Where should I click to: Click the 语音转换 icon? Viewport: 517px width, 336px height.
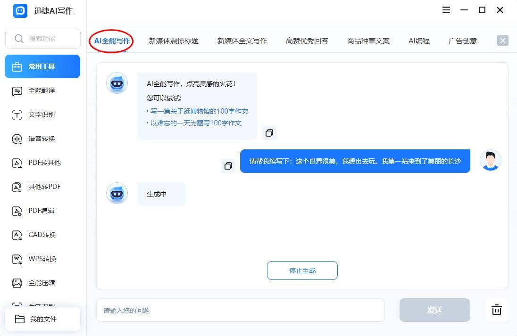[x=17, y=139]
